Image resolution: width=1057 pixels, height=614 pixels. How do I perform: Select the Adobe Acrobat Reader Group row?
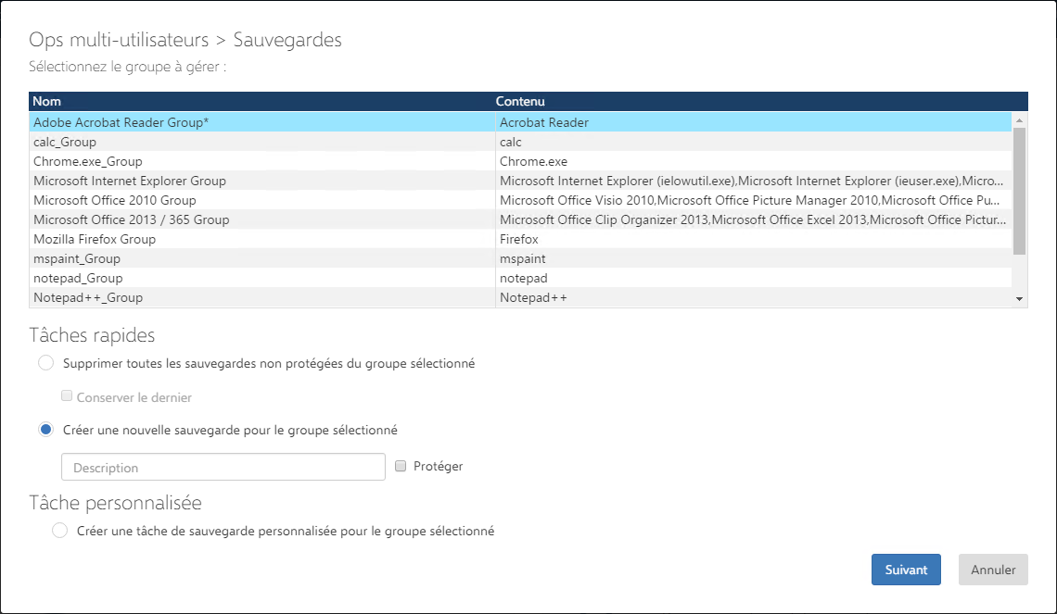pos(121,122)
